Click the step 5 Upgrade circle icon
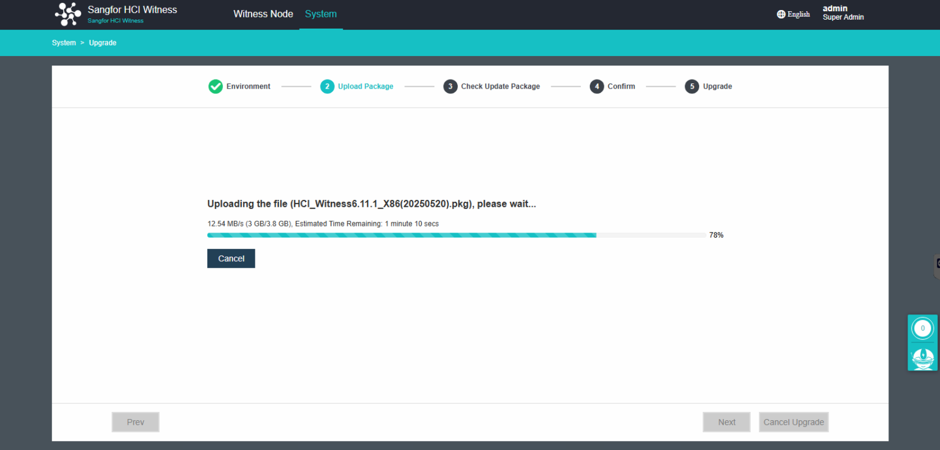 (692, 86)
